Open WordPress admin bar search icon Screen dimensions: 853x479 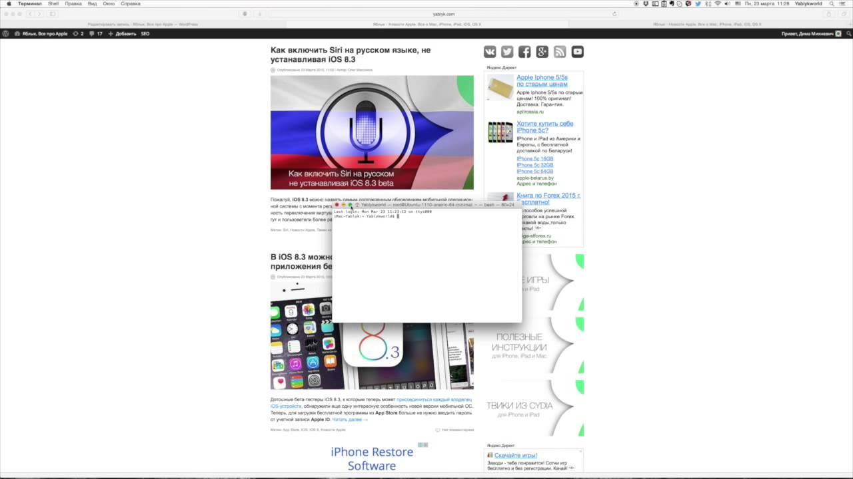tap(848, 33)
